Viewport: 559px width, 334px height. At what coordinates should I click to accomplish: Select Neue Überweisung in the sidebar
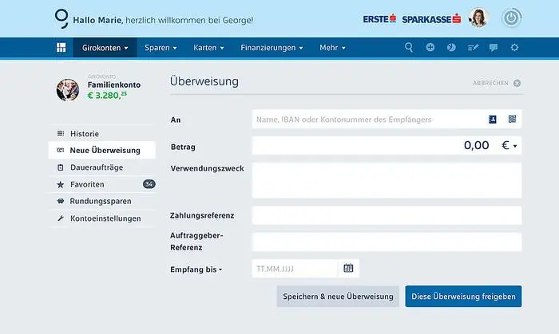point(102,150)
